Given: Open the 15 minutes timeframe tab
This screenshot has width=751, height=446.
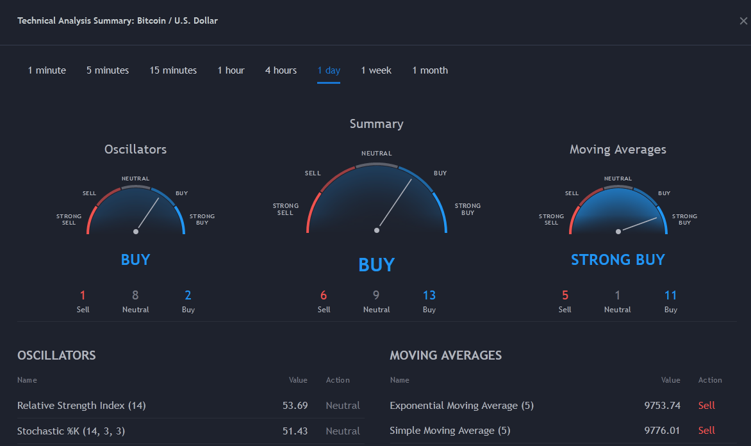Looking at the screenshot, I should click(173, 70).
